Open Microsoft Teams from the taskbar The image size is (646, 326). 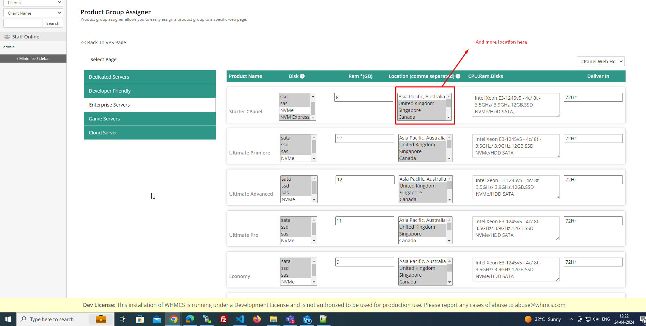click(290, 319)
